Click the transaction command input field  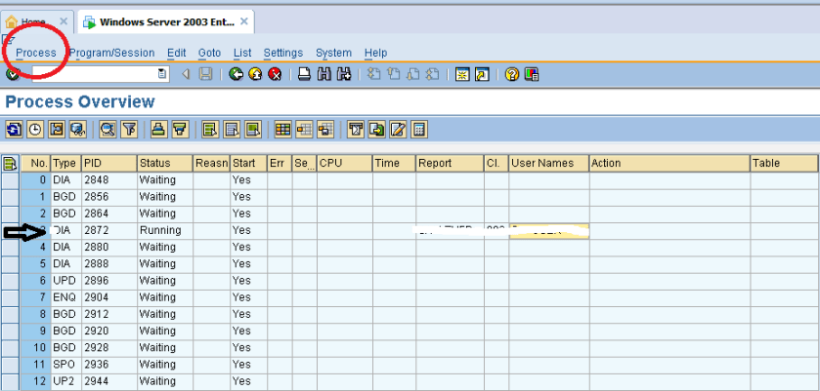pos(93,74)
